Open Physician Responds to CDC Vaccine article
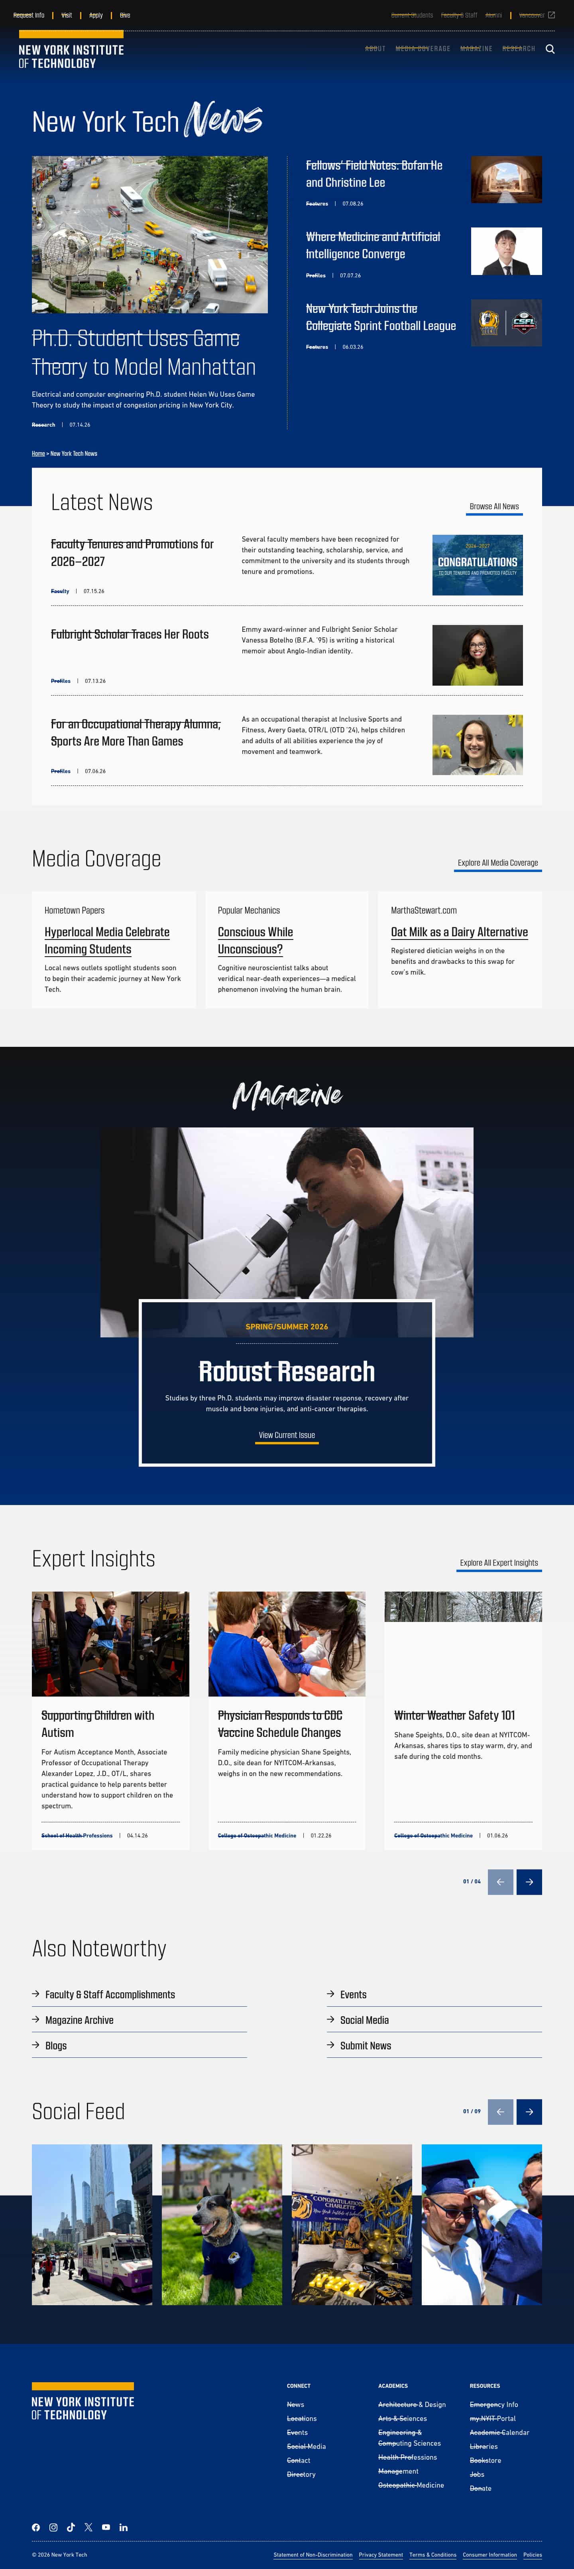The image size is (574, 2569). click(x=280, y=1723)
